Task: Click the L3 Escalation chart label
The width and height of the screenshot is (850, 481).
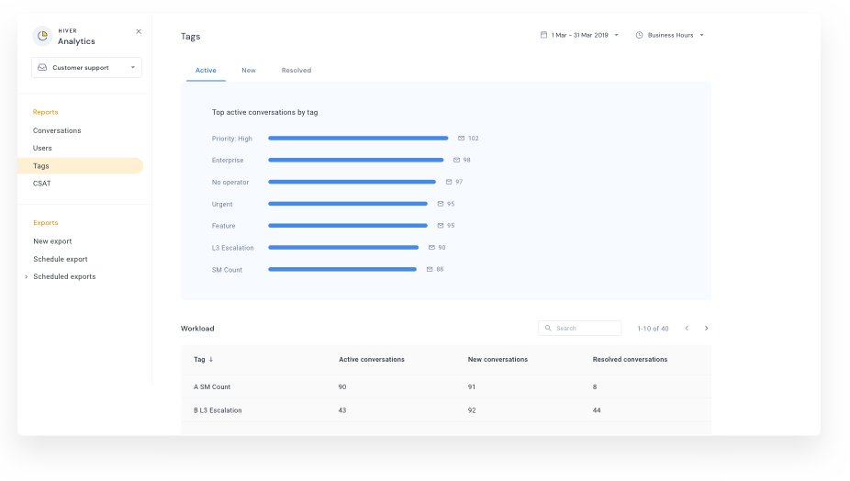Action: pos(232,248)
